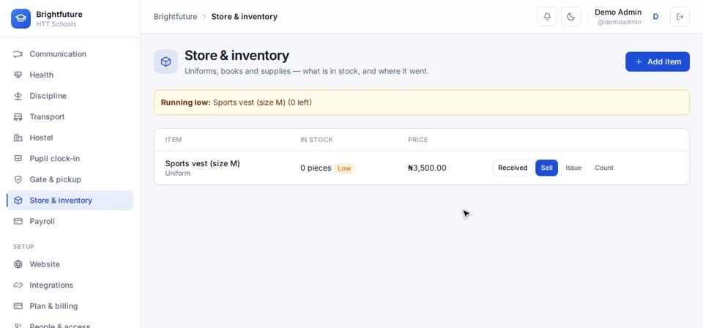Click Received for Sports vest
703x328 pixels.
pyautogui.click(x=513, y=168)
